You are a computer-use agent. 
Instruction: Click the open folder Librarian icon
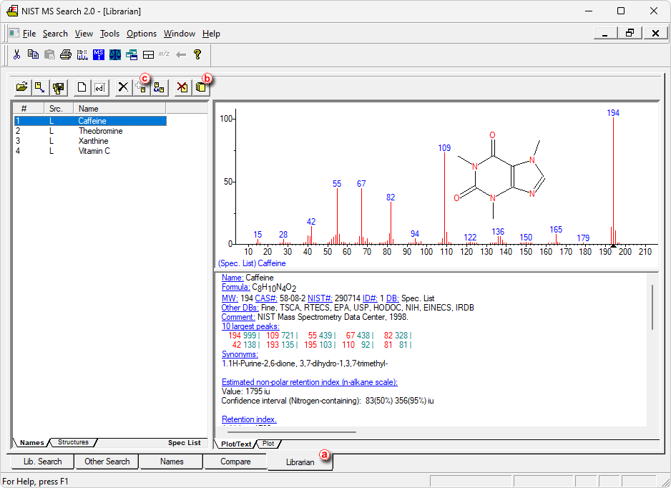22,87
